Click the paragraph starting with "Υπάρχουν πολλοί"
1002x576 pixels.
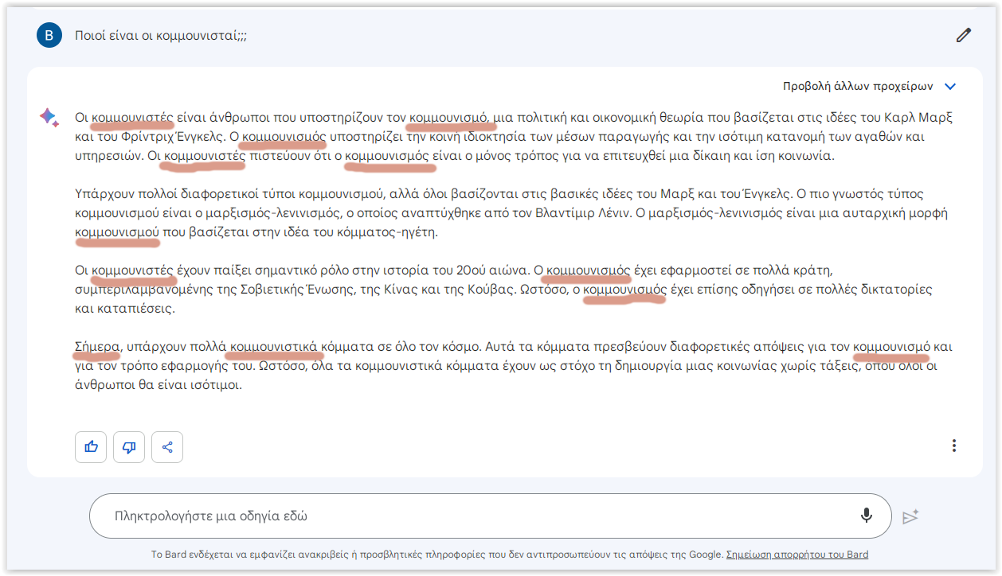tap(510, 213)
